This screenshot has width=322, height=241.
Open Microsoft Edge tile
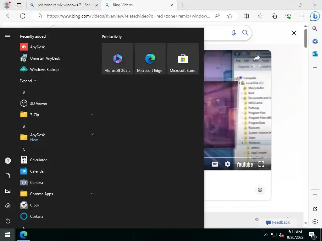coord(150,59)
